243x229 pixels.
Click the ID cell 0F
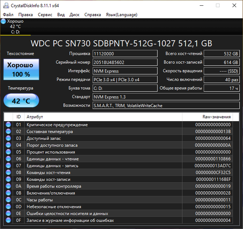(18, 220)
